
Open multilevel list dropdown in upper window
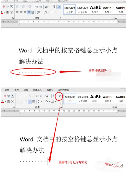32,7
